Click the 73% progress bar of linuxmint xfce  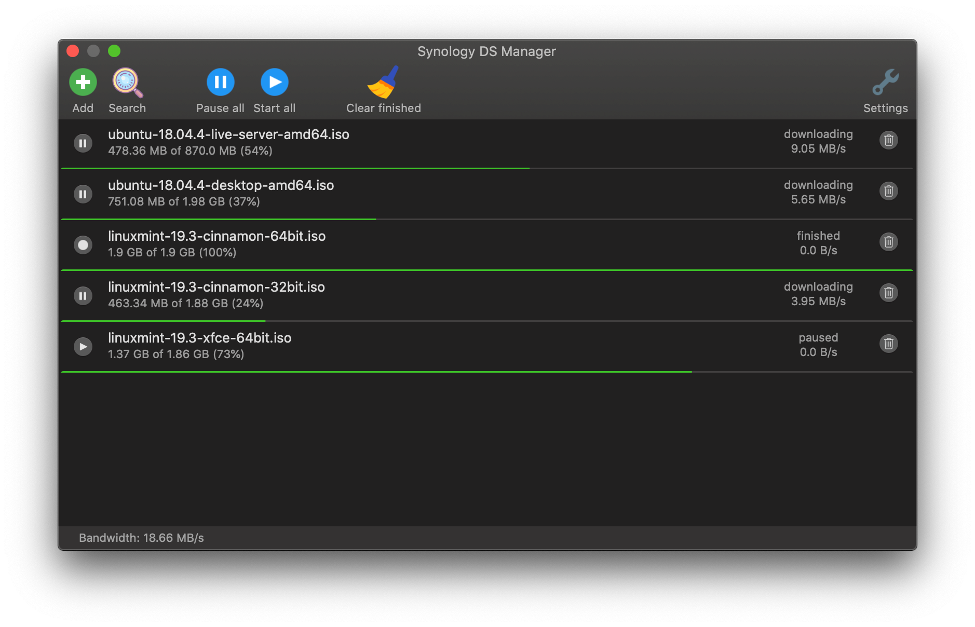pos(487,372)
